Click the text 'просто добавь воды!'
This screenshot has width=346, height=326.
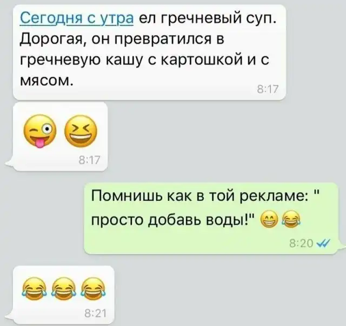click(174, 220)
